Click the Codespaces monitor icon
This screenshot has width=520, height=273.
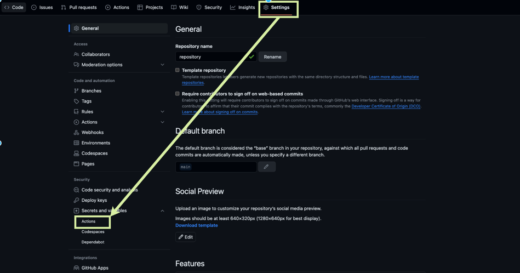pos(76,153)
